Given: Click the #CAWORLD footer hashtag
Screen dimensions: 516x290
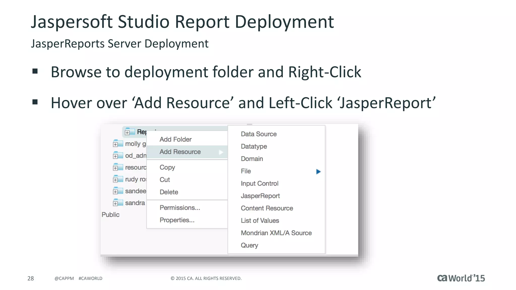Looking at the screenshot, I should pos(90,278).
